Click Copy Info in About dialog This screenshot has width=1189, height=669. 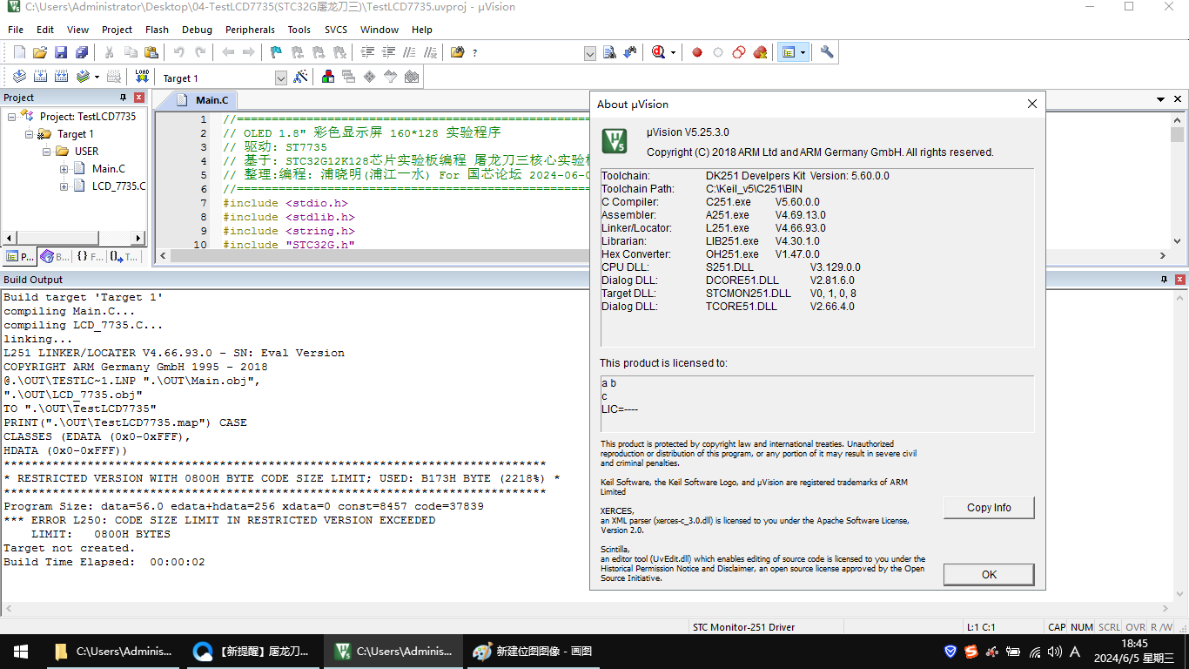989,508
